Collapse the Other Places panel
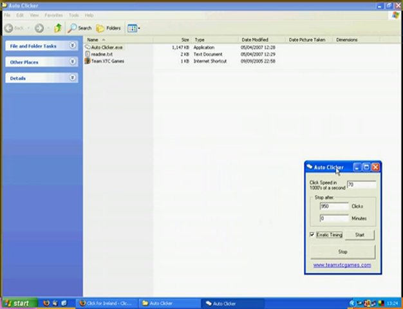The image size is (403, 309). [72, 62]
